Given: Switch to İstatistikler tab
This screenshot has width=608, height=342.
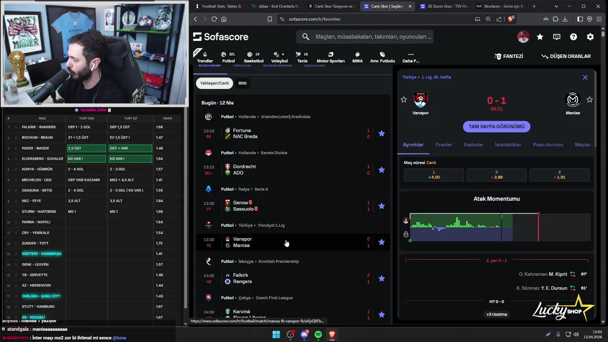Looking at the screenshot, I should coord(508,144).
